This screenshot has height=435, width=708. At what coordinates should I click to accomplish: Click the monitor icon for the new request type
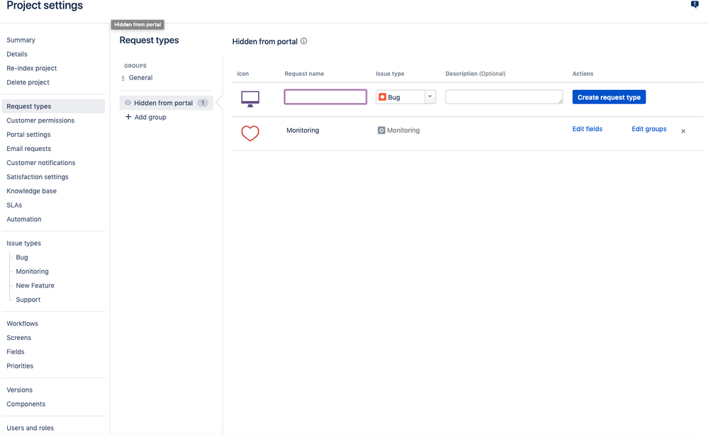(x=250, y=98)
